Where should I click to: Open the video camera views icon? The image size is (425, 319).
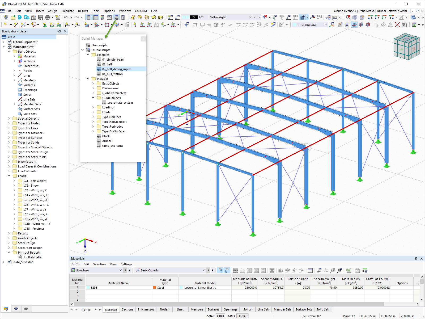pos(26,309)
